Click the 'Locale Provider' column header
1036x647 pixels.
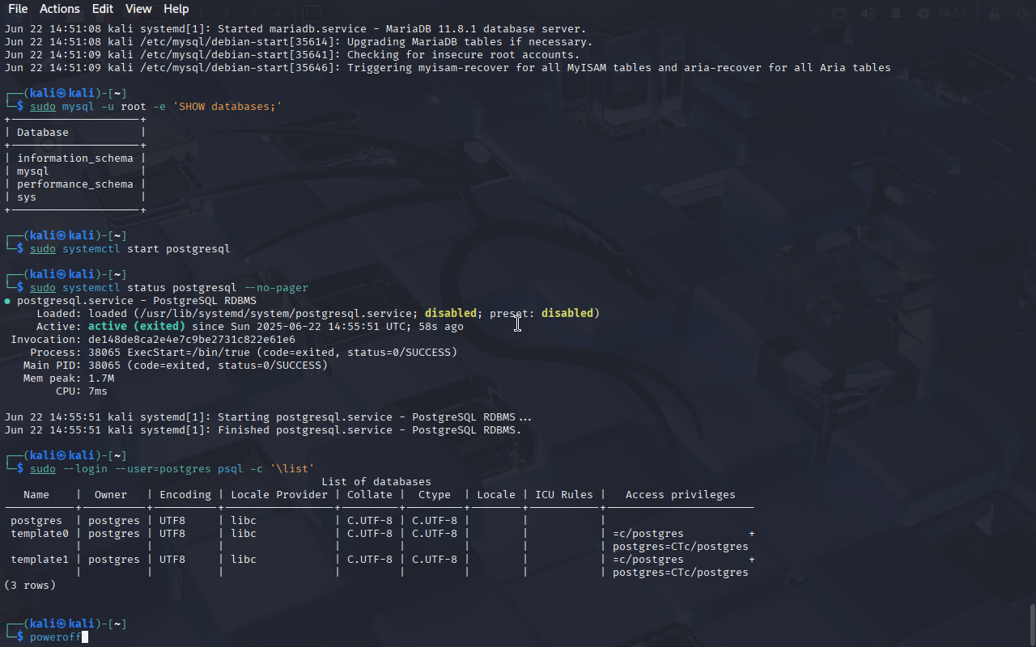coord(279,495)
